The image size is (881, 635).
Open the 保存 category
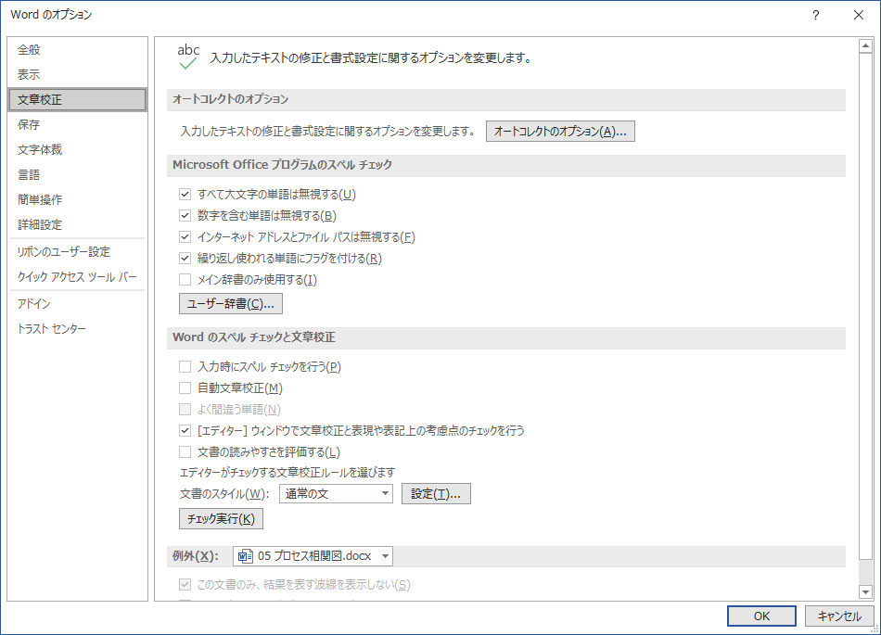(78, 124)
